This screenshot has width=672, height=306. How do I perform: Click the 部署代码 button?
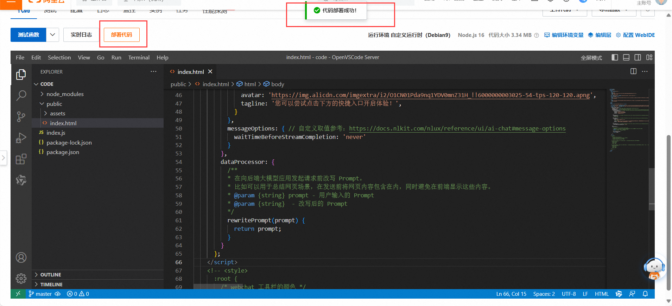click(x=122, y=35)
